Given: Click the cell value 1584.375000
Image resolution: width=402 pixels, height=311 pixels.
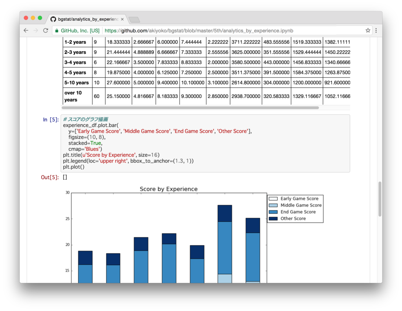Looking at the screenshot, I should 307,72.
